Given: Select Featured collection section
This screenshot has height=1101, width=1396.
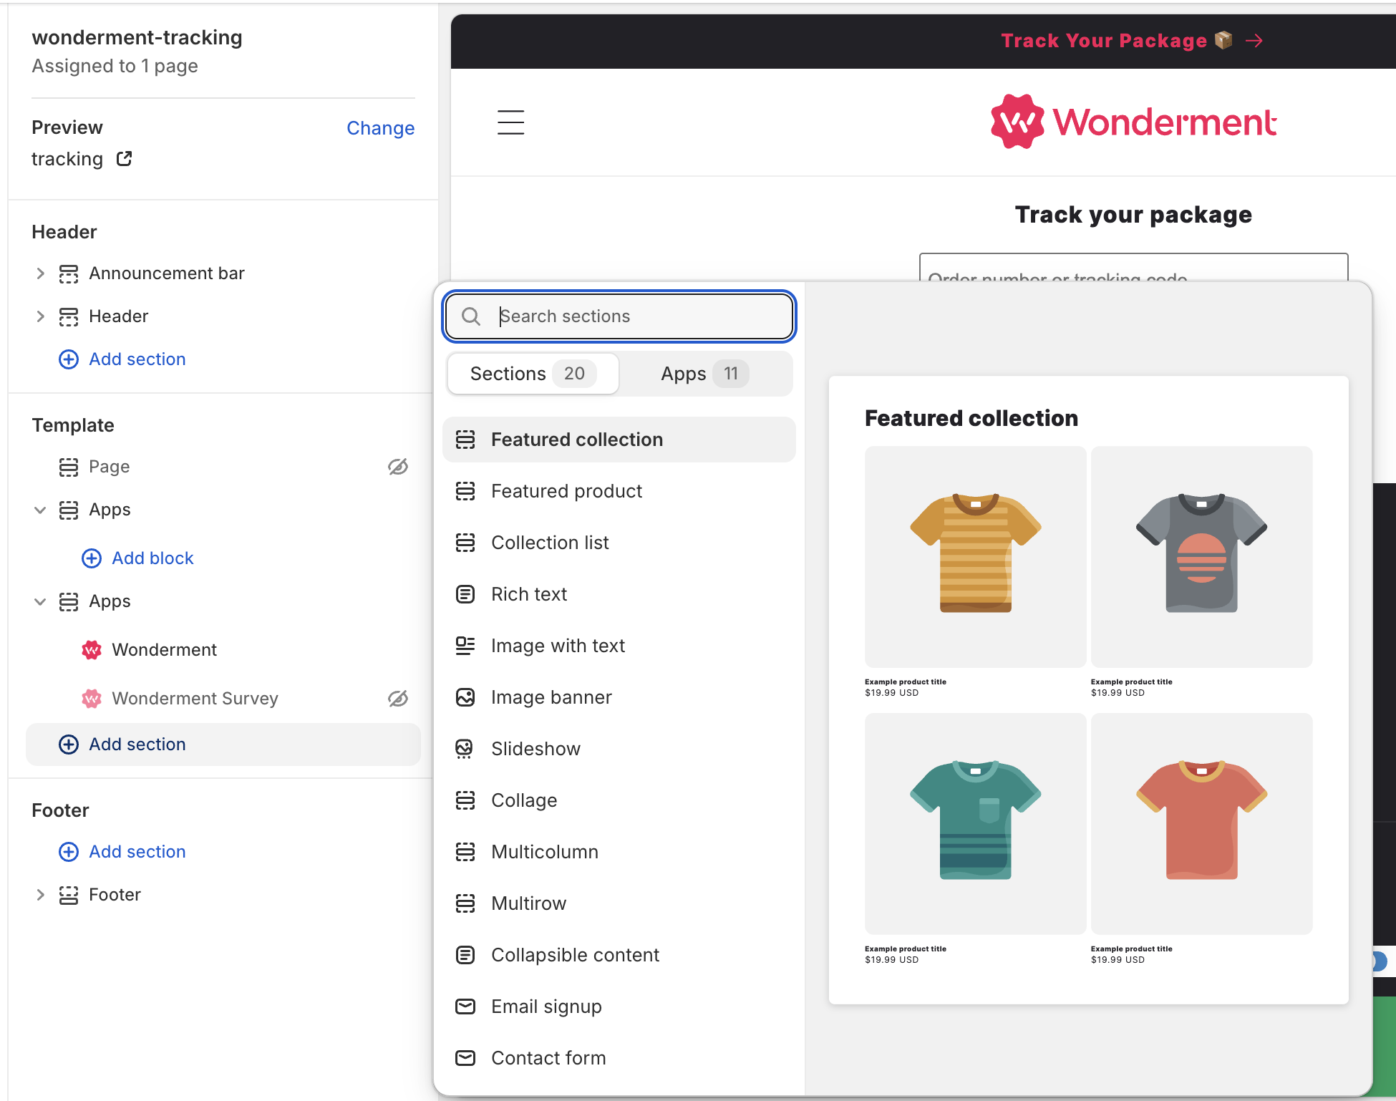Looking at the screenshot, I should (x=619, y=440).
